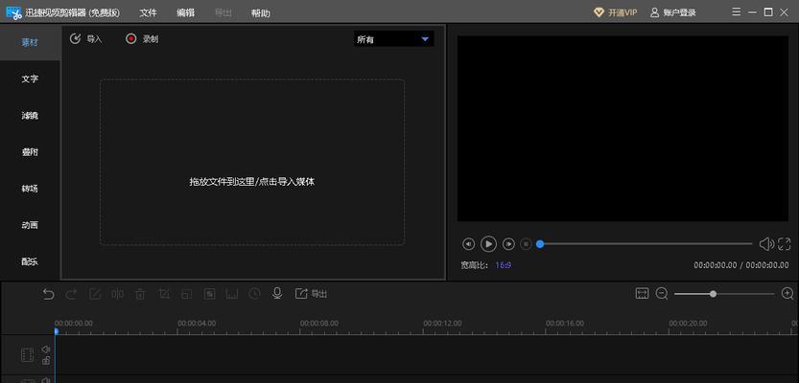Click the 00:00:04.00 mark on timeline ruler

pos(197,323)
